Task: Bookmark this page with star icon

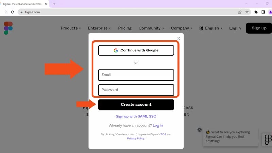Action: pyautogui.click(x=247, y=12)
